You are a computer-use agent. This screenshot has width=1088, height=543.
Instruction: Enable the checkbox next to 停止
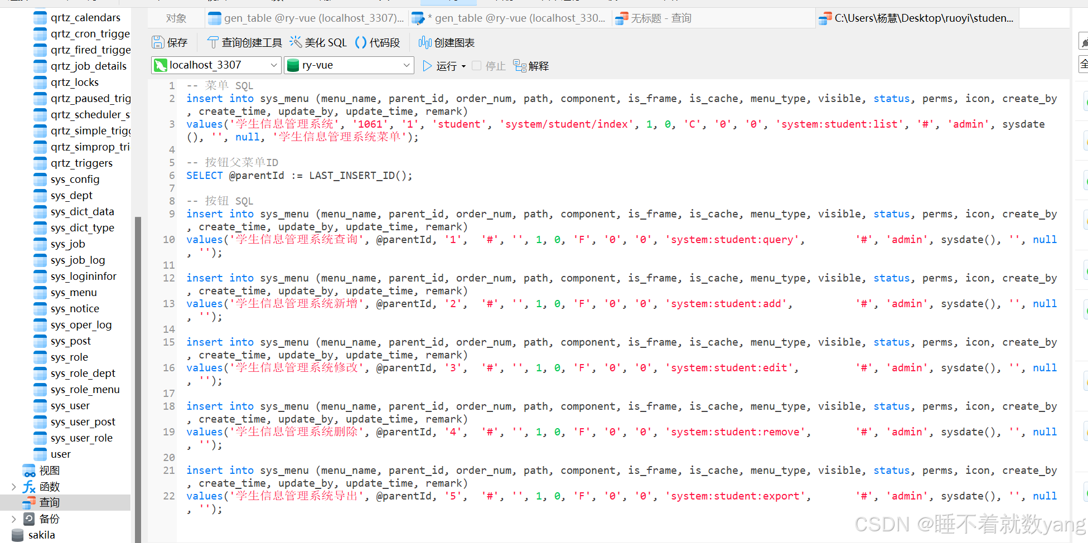476,65
